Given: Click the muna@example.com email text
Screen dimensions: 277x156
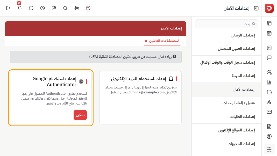Looking at the screenshot, I should click(148, 92).
